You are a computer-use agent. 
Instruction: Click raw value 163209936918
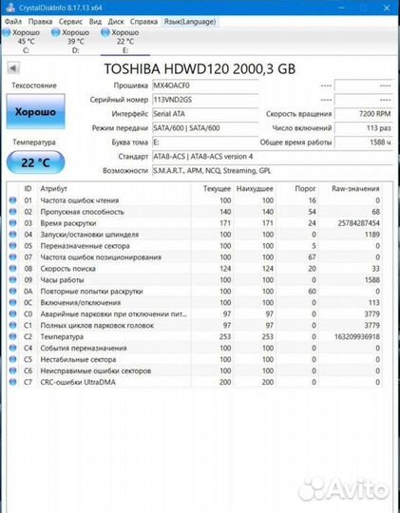357,336
